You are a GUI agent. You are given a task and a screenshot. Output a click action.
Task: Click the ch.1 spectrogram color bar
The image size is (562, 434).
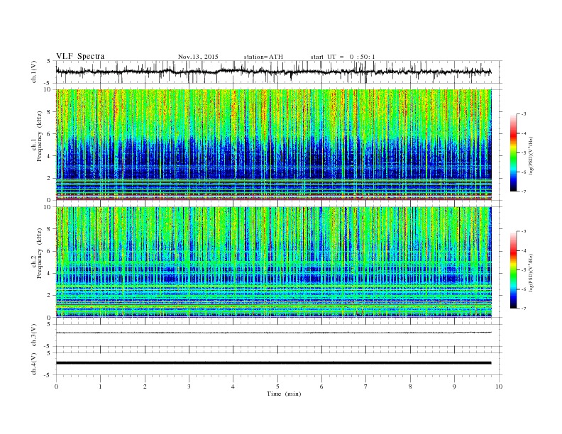(x=514, y=152)
